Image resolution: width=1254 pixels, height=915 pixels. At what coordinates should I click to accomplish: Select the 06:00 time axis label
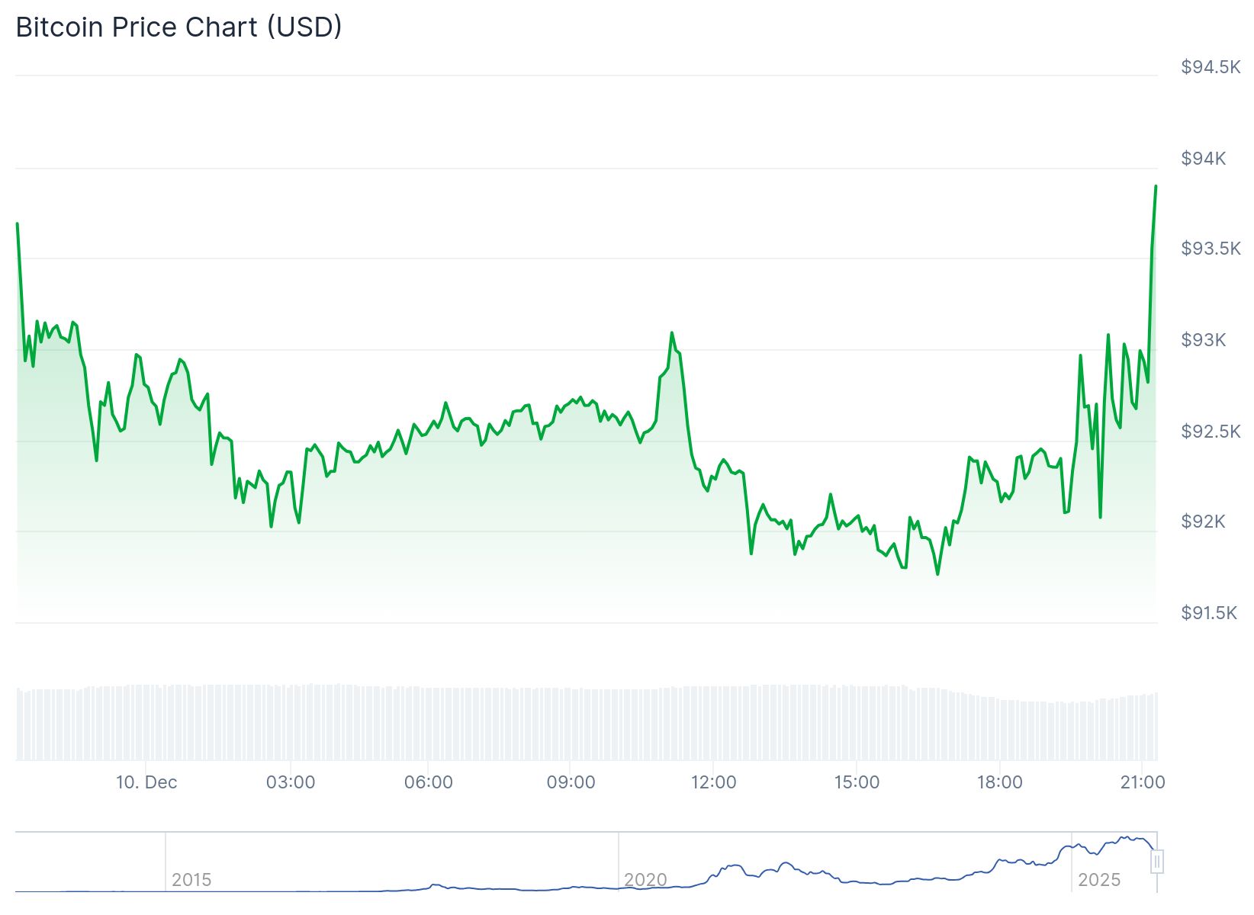[x=429, y=782]
